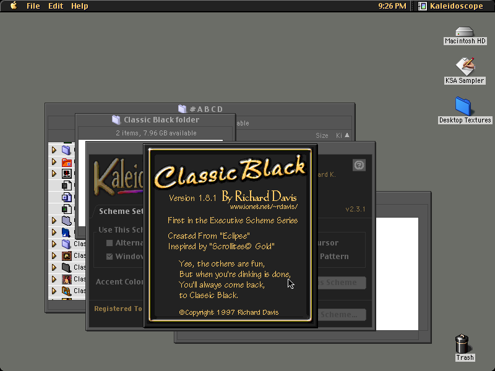
Task: Click "Clas" text beside the framed portrait icon
Action: (x=80, y=255)
